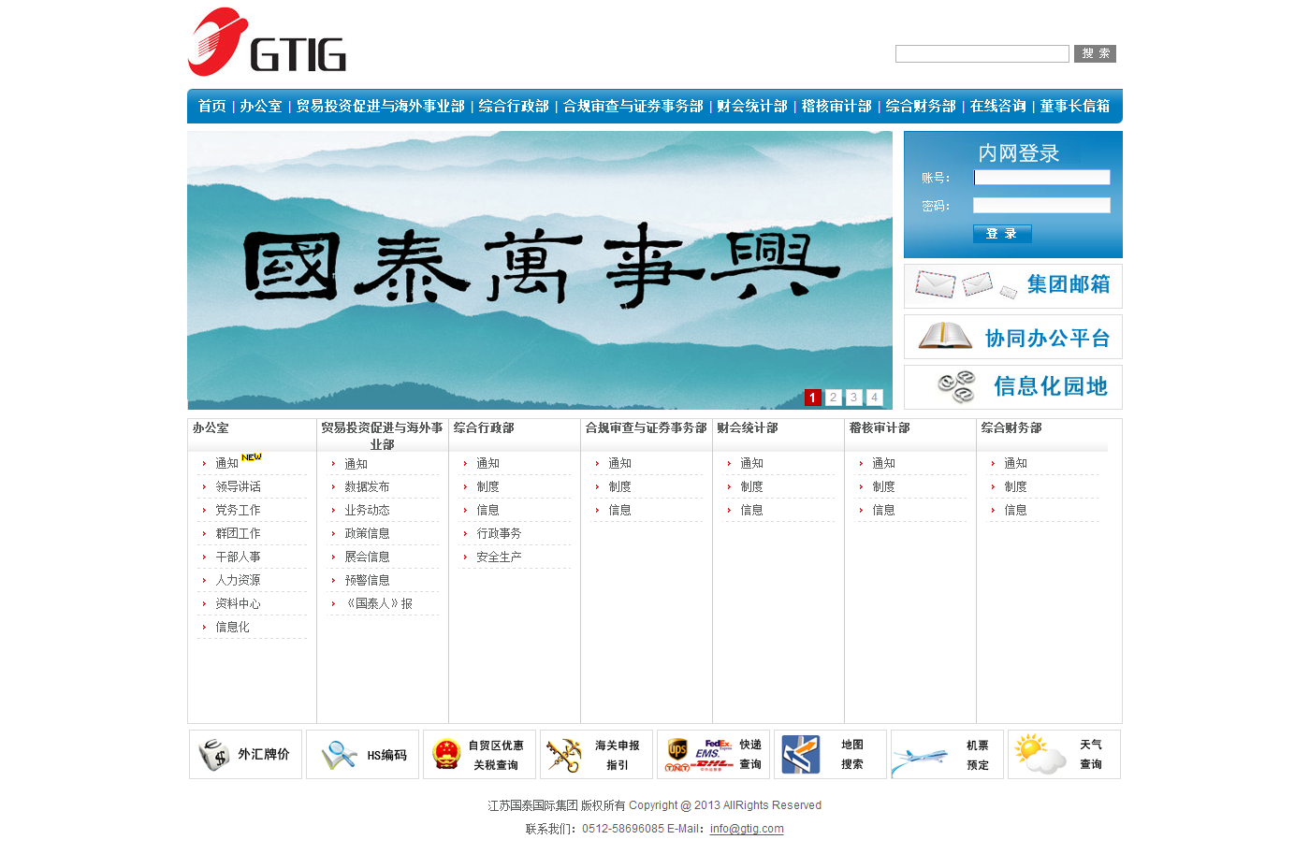Image resolution: width=1309 pixels, height=854 pixels.
Task: Open 综合行政部 in the nav bar
Action: pos(514,107)
